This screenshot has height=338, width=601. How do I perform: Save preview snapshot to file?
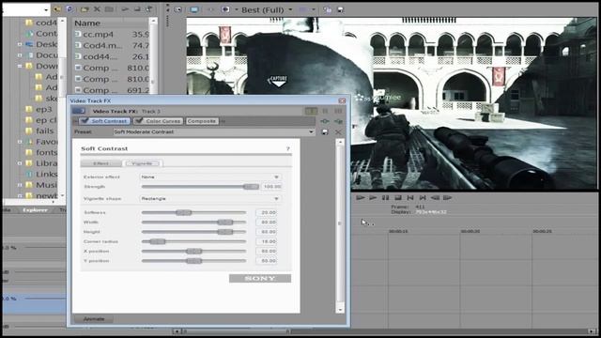click(x=340, y=9)
